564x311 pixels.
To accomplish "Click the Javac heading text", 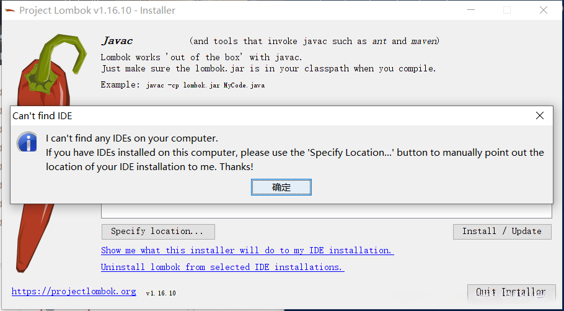I will coord(117,41).
